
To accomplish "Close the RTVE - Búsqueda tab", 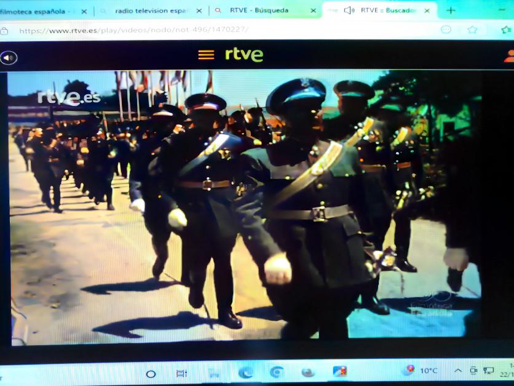I will 313,10.
